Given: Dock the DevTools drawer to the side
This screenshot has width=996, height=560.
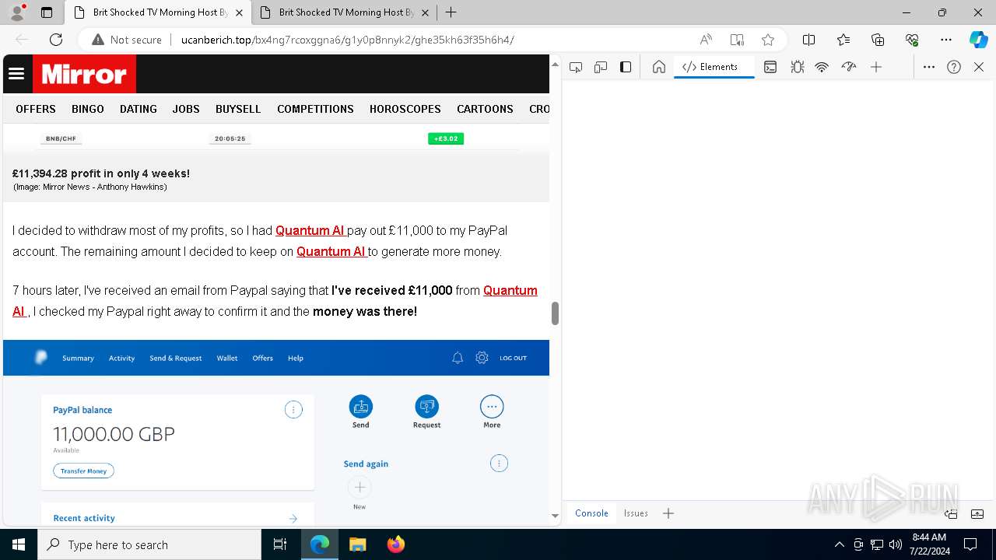Looking at the screenshot, I should (x=951, y=513).
